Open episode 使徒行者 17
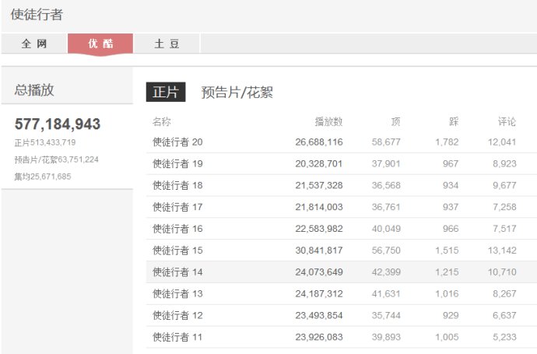Screen dimensions: 537x354 [177, 207]
